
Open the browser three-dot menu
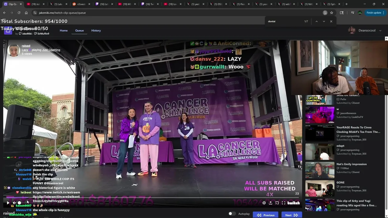click(x=384, y=13)
